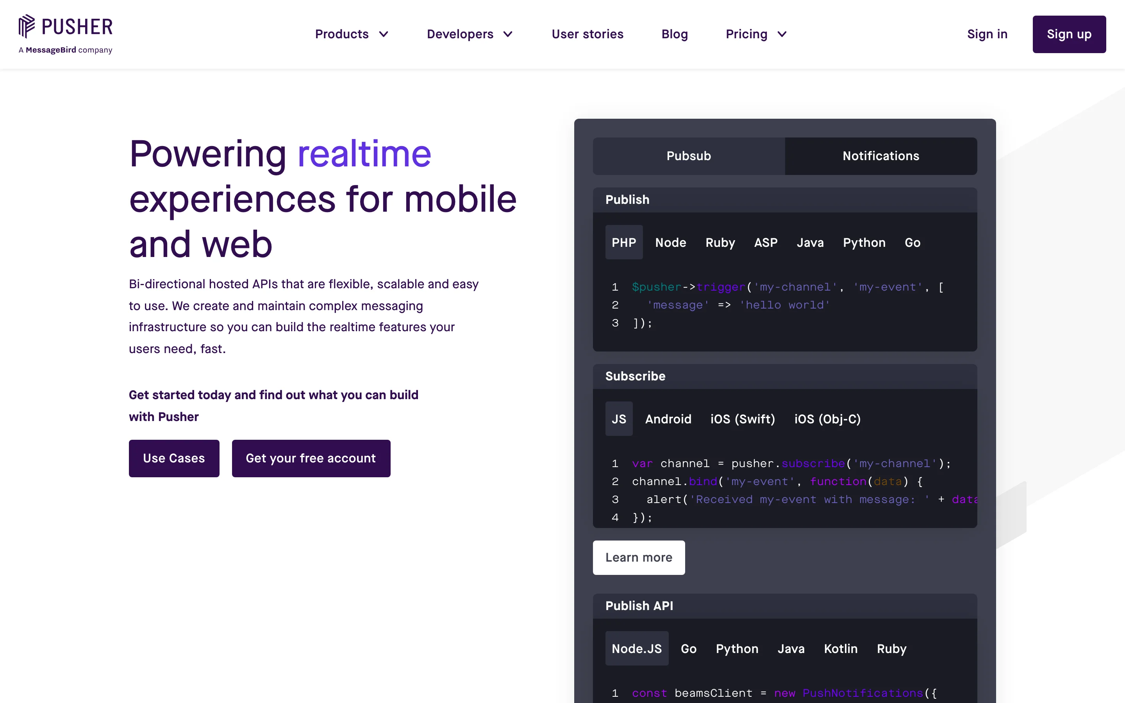Select Kotlin in Publish API
The image size is (1125, 703).
[841, 649]
